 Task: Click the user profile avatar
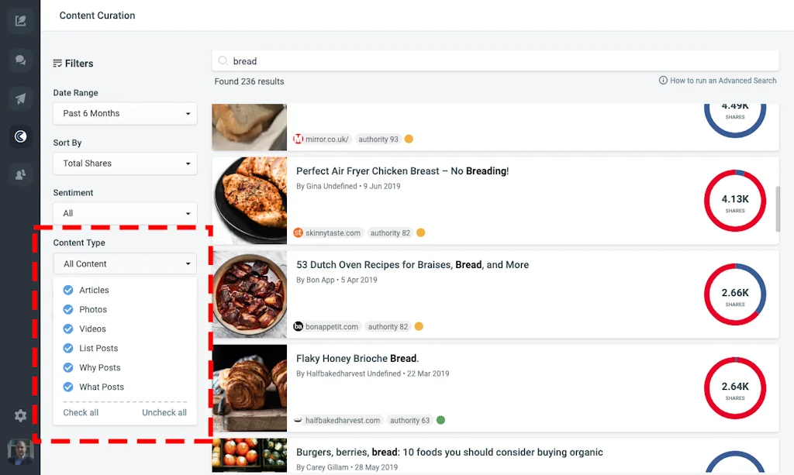tap(20, 453)
